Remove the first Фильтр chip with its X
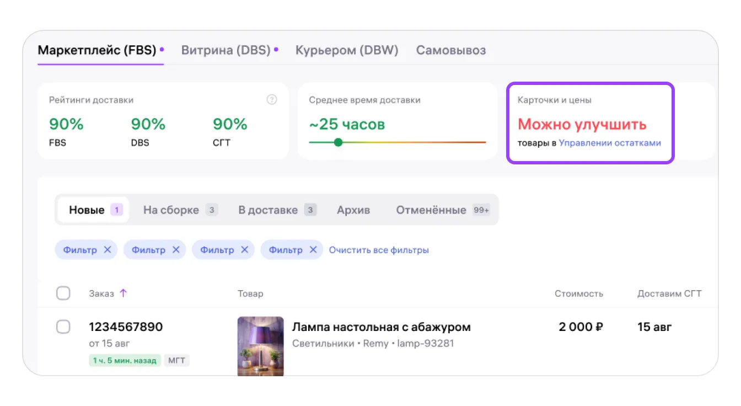 point(108,250)
